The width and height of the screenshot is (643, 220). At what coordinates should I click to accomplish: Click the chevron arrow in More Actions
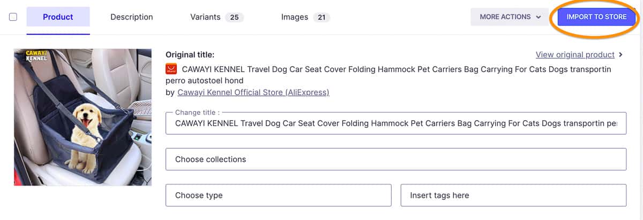point(538,17)
